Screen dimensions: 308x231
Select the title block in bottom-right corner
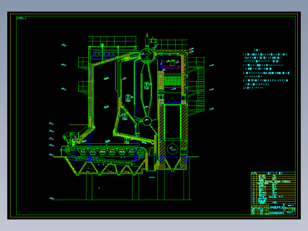point(273,209)
